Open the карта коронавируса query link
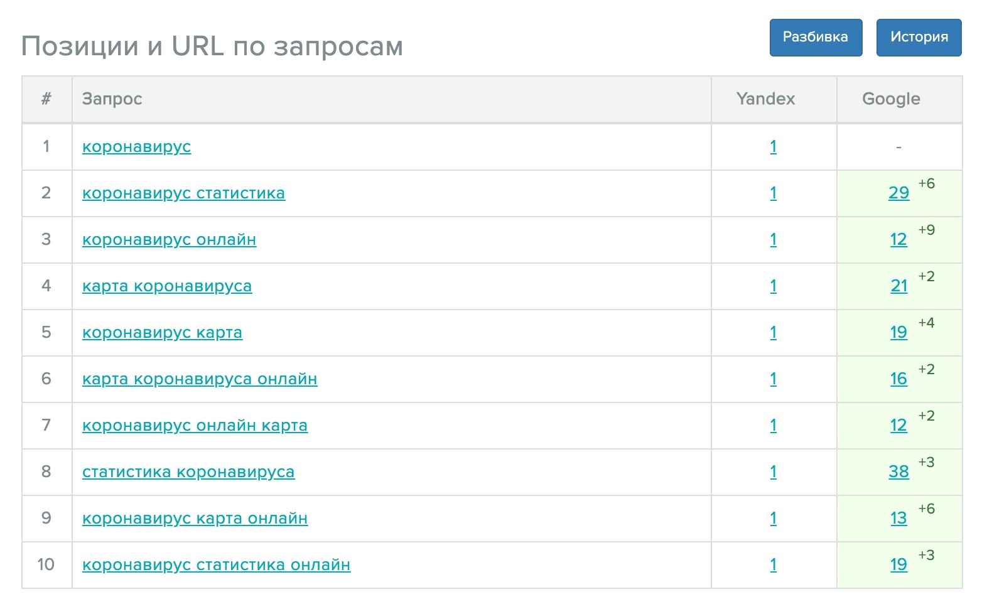The height and width of the screenshot is (609, 987). (x=167, y=286)
